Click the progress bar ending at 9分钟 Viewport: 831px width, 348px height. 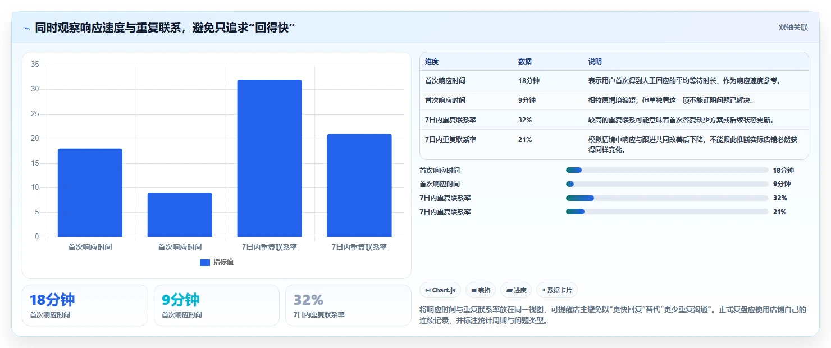[x=667, y=184]
